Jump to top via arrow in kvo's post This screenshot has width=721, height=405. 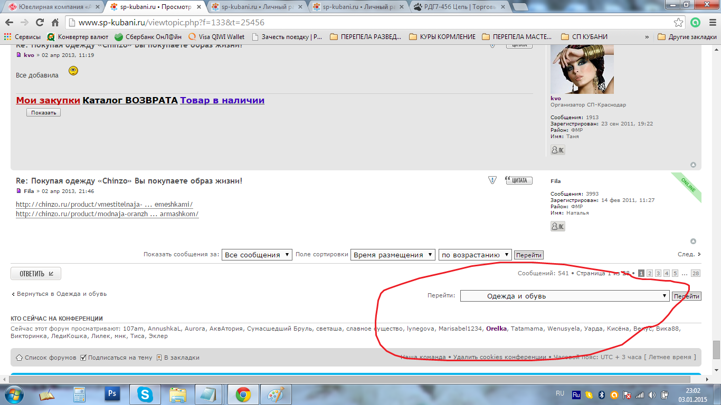(x=694, y=165)
